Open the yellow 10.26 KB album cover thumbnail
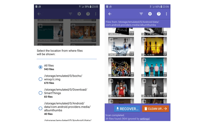 154,46
